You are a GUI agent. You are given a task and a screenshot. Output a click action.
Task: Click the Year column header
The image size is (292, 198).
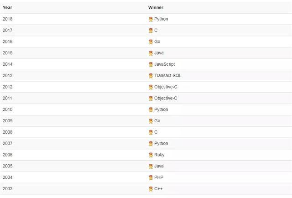click(7, 8)
